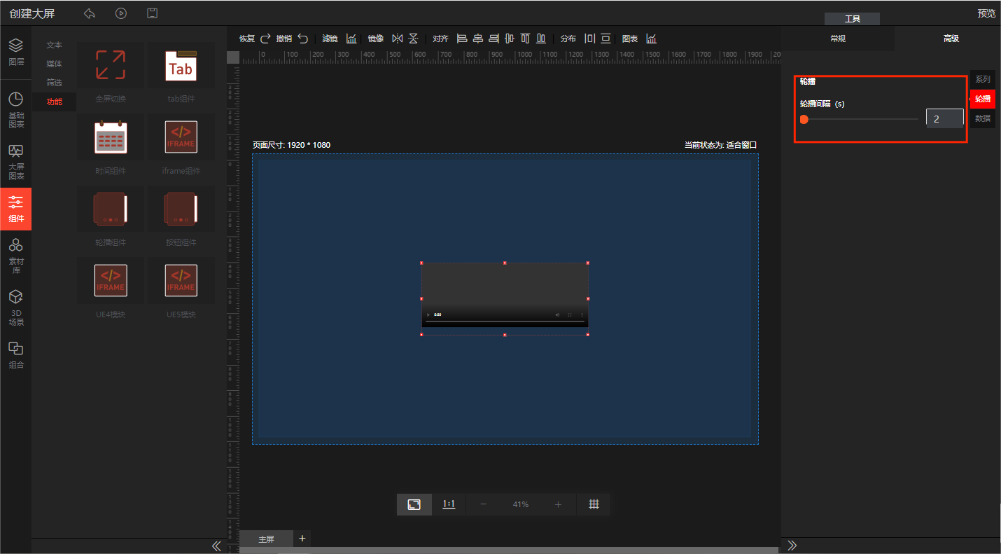Image resolution: width=1001 pixels, height=554 pixels.
Task: Click the undo (撤销) arrow icon
Action: click(302, 39)
